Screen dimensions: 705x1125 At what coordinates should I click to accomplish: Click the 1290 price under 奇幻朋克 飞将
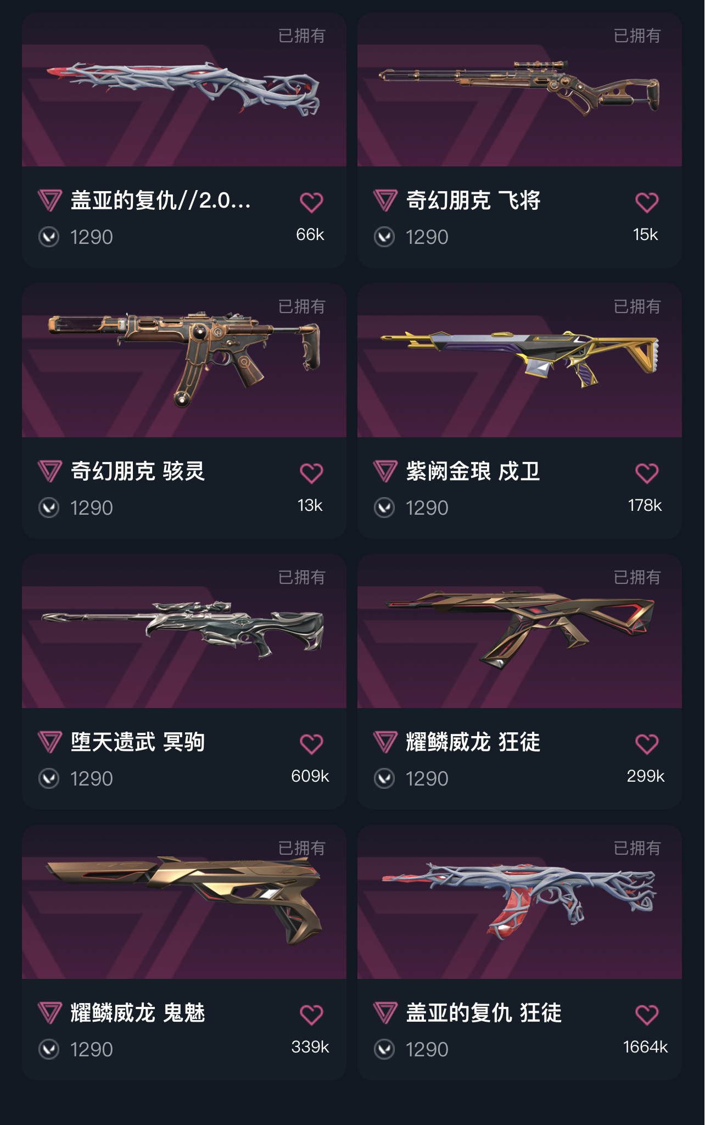(427, 237)
